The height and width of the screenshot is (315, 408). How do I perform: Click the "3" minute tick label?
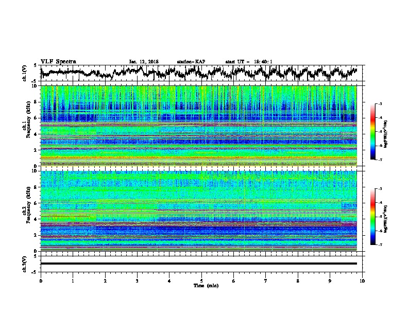click(x=137, y=281)
